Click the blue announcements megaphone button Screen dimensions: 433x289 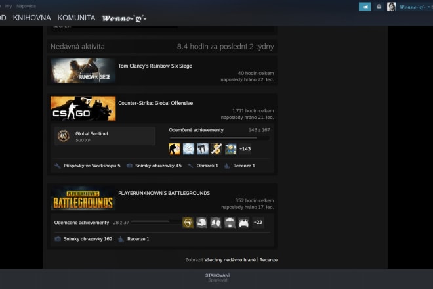click(365, 7)
